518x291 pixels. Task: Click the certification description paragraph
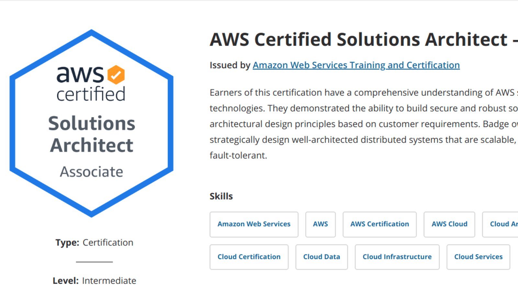tap(364, 124)
